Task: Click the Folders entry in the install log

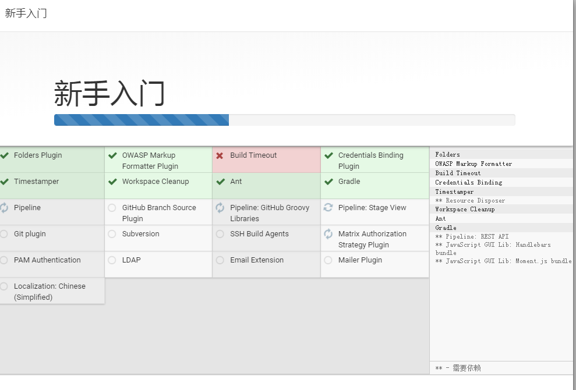Action: point(447,154)
